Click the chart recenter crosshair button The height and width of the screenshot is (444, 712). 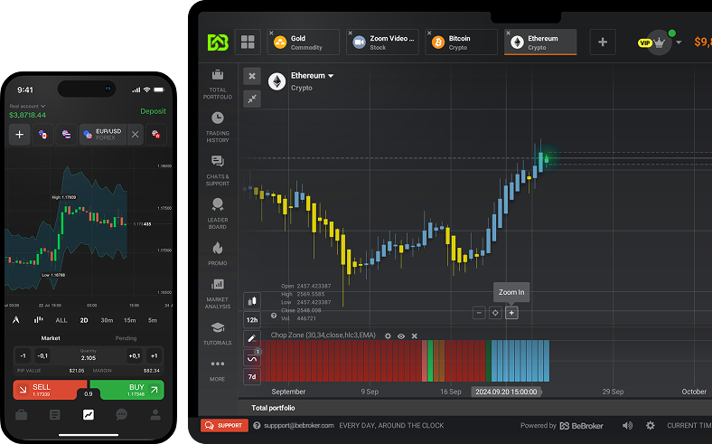click(x=495, y=313)
